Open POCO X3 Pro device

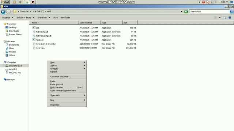coord(15,73)
